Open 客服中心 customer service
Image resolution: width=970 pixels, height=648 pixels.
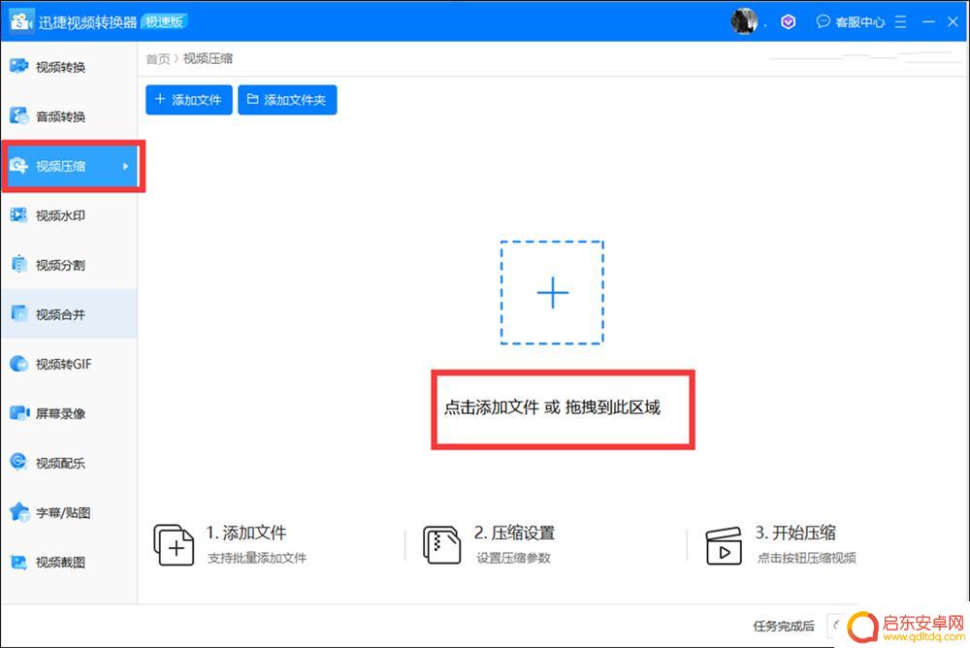click(851, 22)
